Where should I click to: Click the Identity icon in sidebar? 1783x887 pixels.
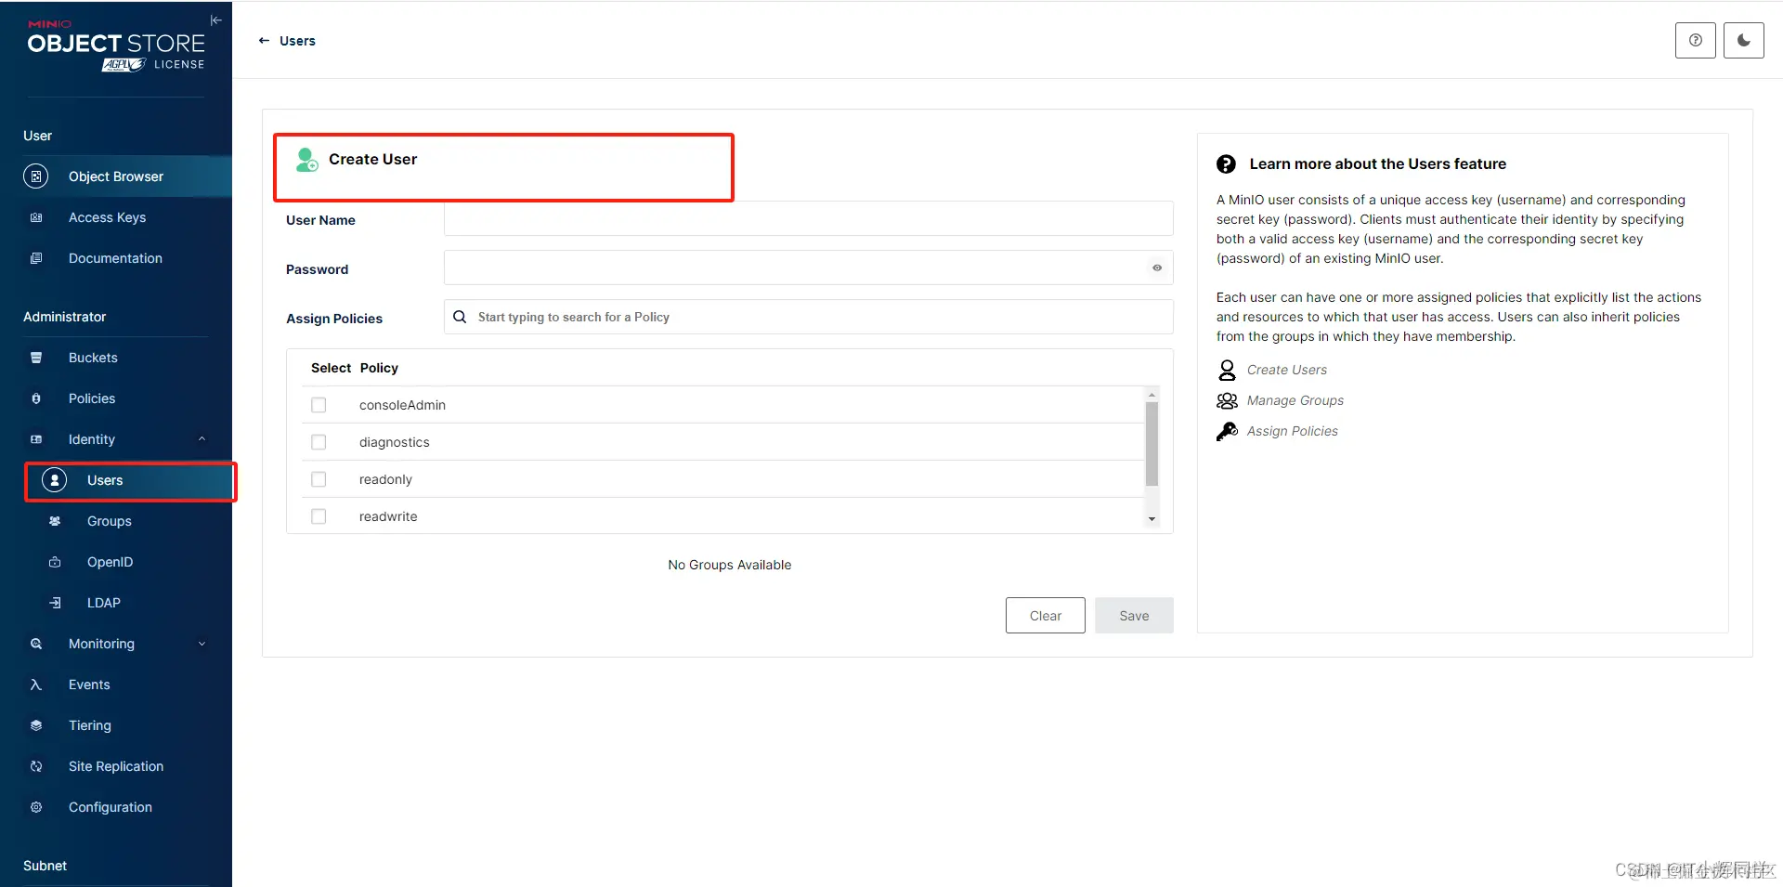coord(36,439)
